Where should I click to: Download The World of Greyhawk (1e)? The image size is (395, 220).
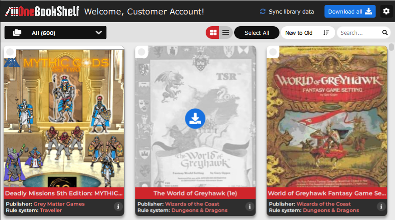[x=195, y=118]
